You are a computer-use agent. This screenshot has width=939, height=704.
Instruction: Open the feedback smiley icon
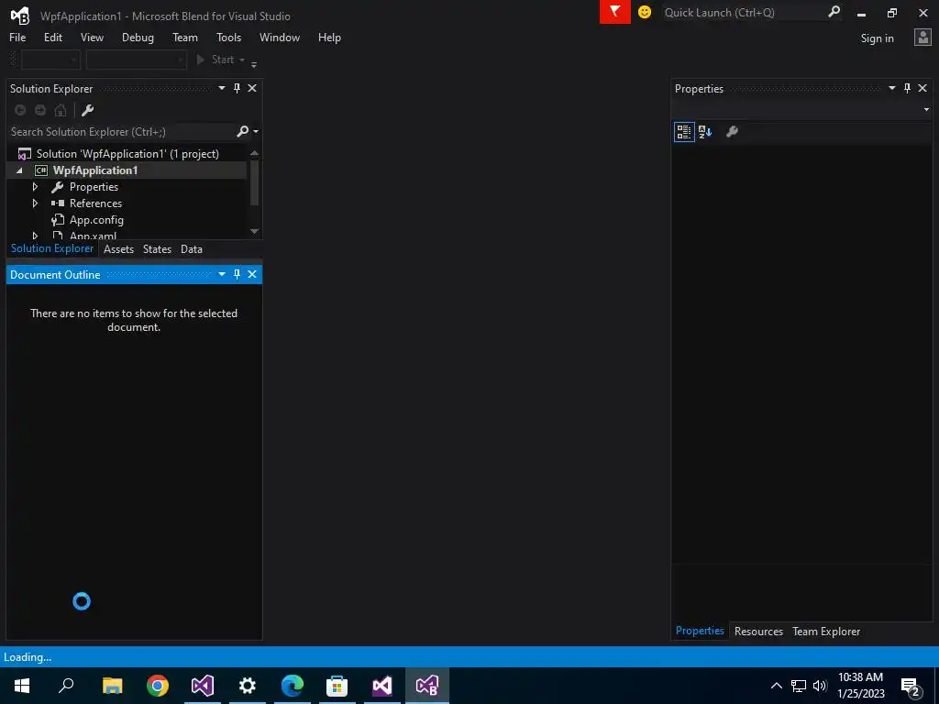[x=645, y=12]
